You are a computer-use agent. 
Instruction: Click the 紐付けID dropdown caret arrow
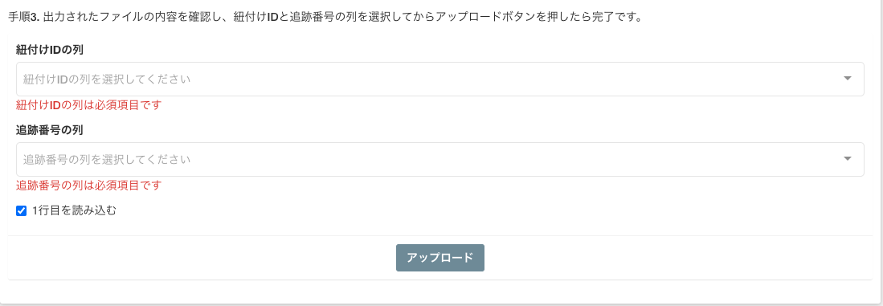tap(848, 79)
